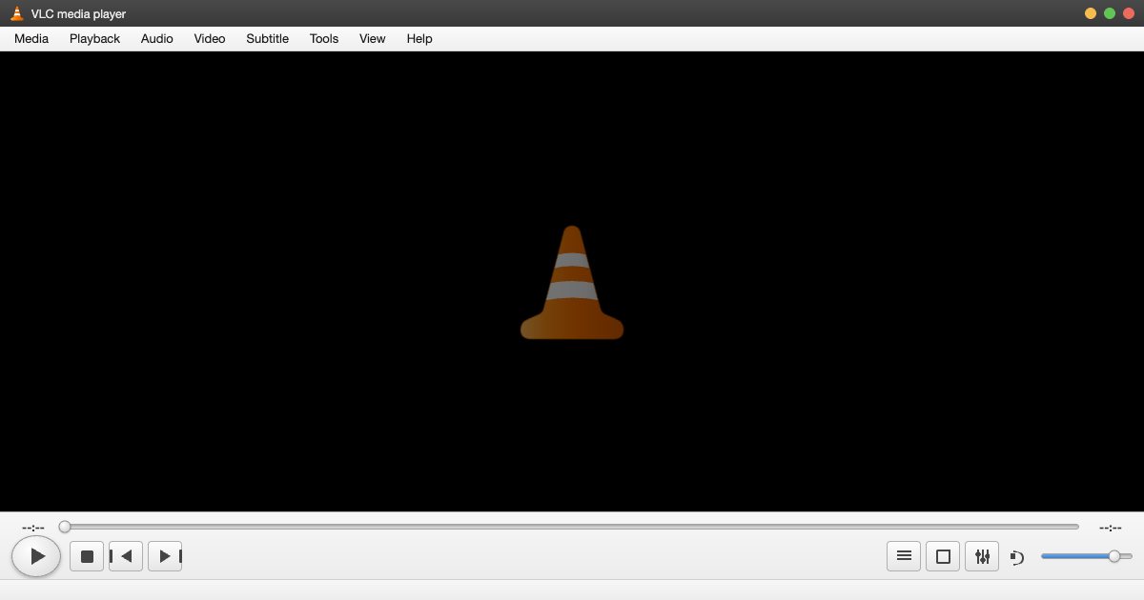The width and height of the screenshot is (1144, 600).
Task: Open the View menu
Action: coord(372,39)
